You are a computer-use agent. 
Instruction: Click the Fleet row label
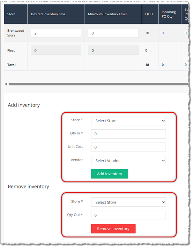11,51
